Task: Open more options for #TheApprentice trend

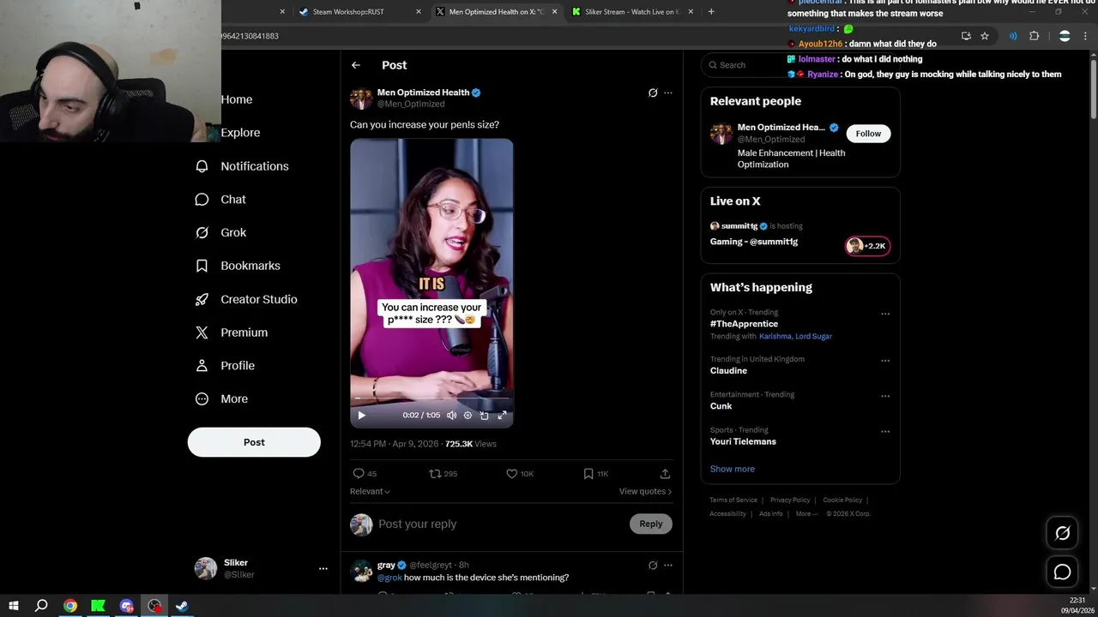Action: click(x=885, y=314)
